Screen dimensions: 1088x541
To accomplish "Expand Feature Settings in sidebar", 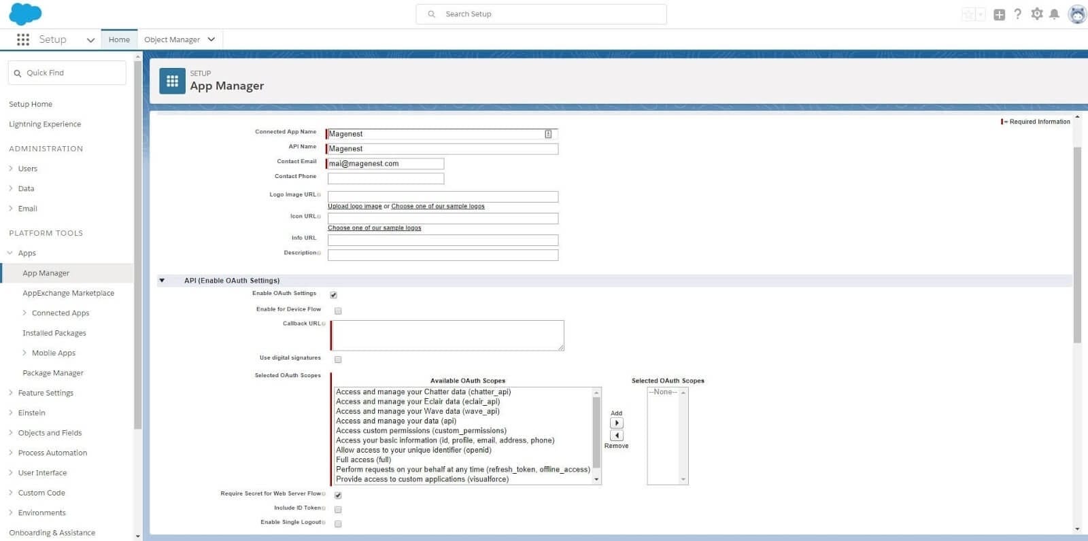I will coord(11,393).
